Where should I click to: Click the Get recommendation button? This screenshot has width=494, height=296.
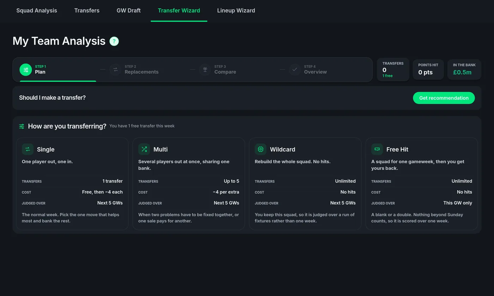click(x=444, y=98)
